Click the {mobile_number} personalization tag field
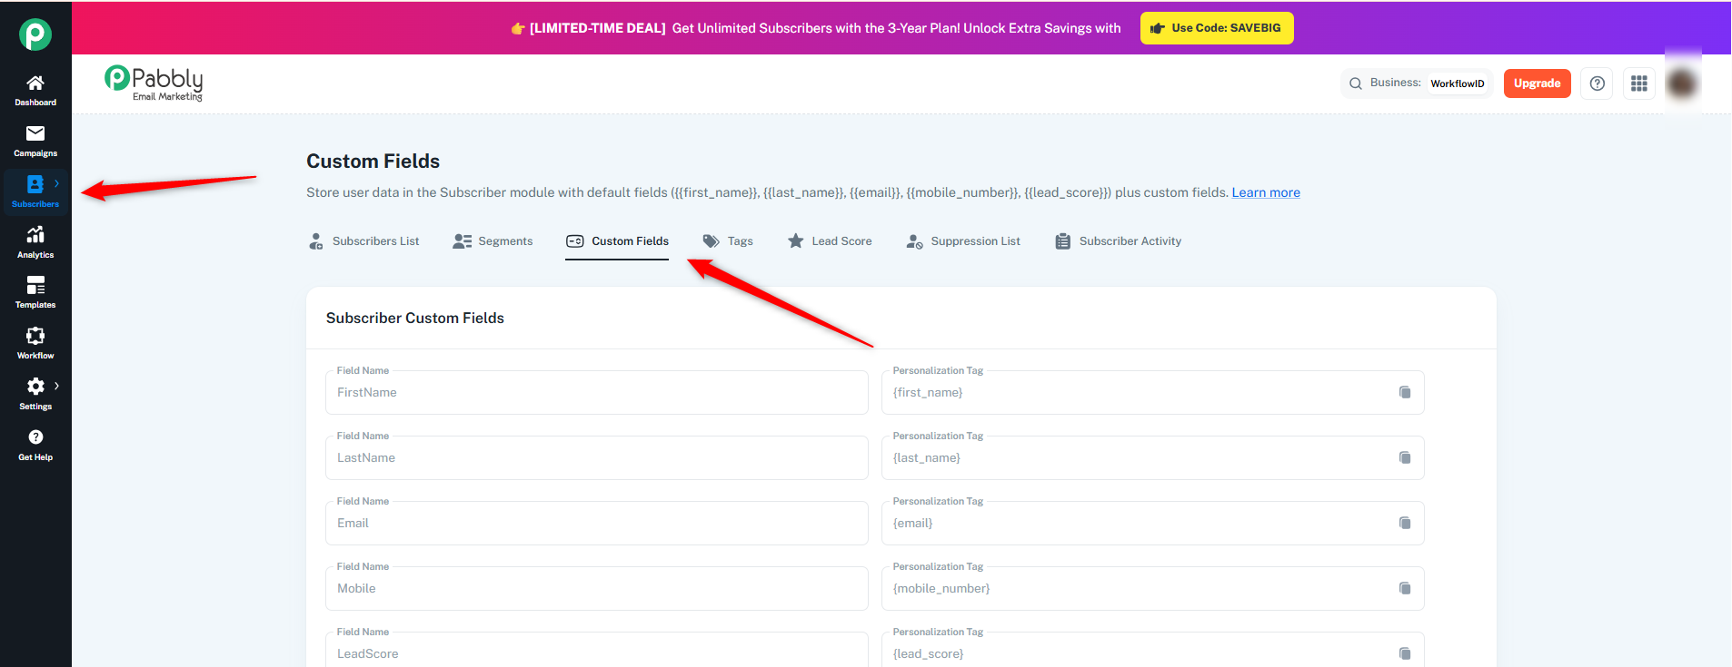The width and height of the screenshot is (1732, 667). [x=1152, y=589]
